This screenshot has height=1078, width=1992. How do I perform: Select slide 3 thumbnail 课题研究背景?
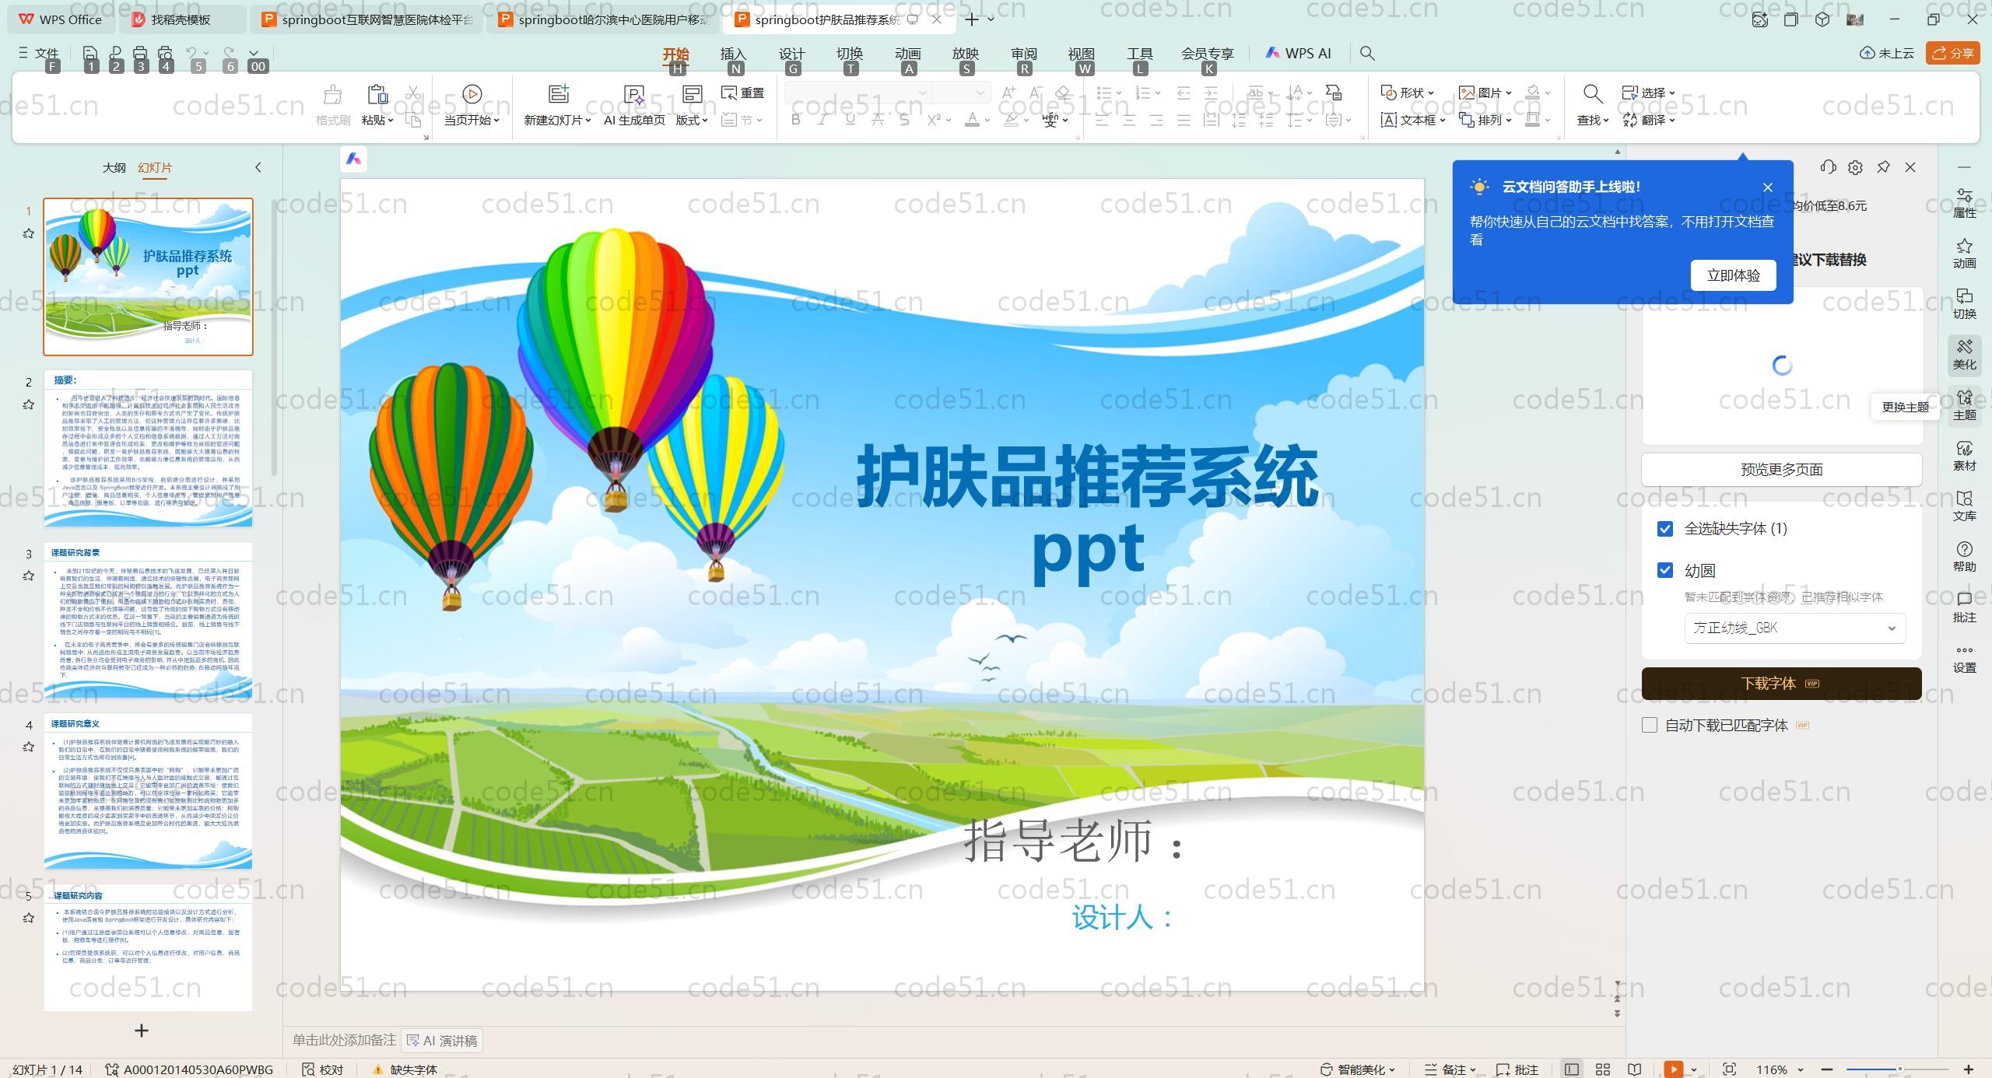coord(148,620)
